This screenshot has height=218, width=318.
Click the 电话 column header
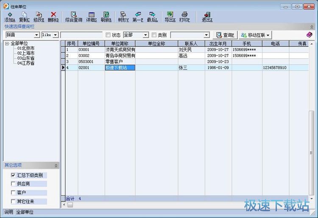[x=276, y=44]
